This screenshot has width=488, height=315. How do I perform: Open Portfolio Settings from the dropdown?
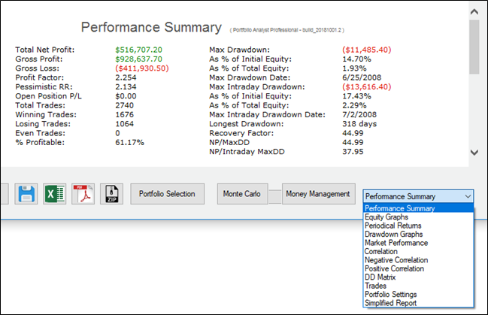click(x=393, y=295)
